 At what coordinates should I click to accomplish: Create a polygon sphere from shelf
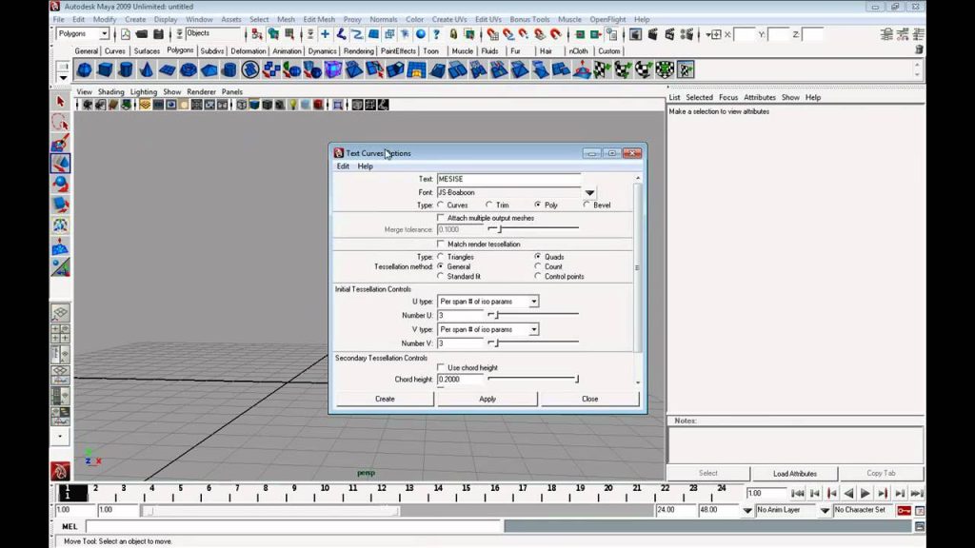pos(85,69)
